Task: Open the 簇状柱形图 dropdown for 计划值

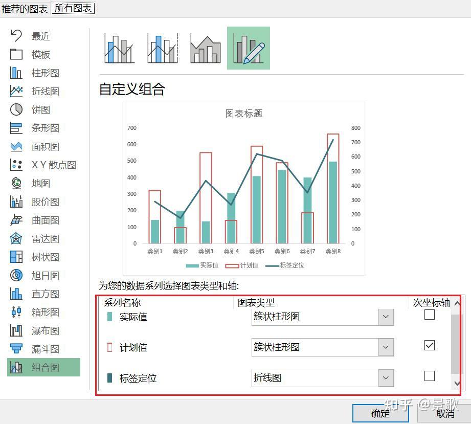Action: tap(387, 347)
